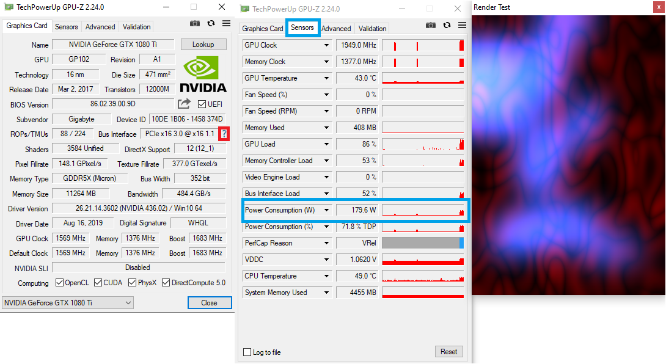Open the CPU Temperature sensor dropdown
Screen dimensions: 666x364
click(x=326, y=276)
